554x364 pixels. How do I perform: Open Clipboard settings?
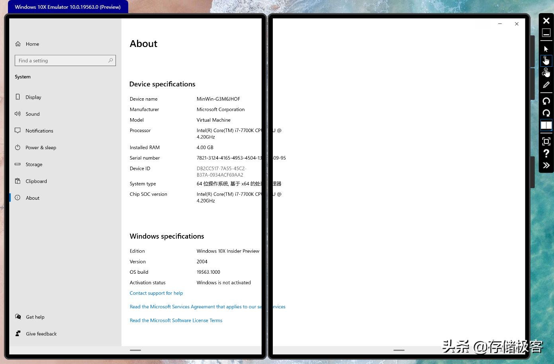[36, 181]
